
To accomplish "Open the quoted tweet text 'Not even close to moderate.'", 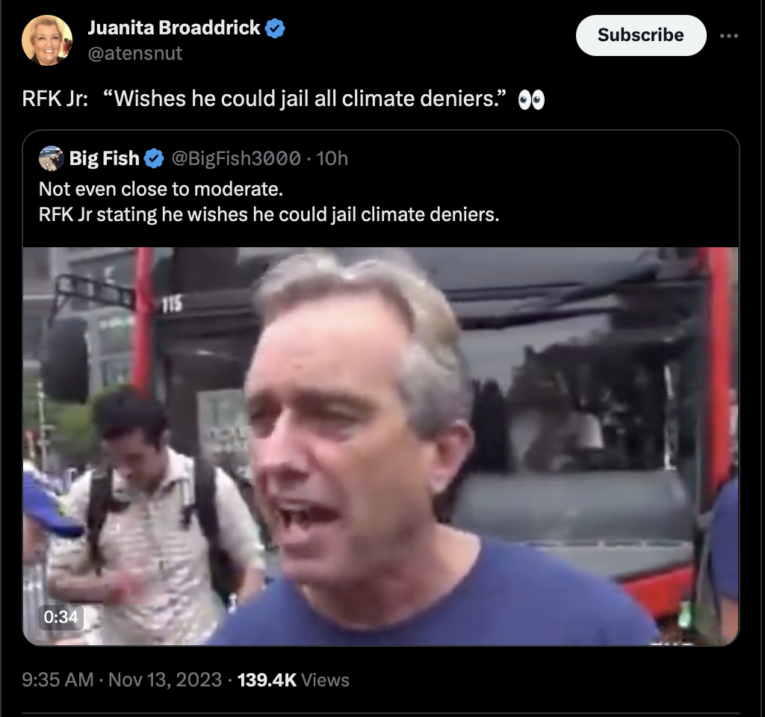I will 161,189.
